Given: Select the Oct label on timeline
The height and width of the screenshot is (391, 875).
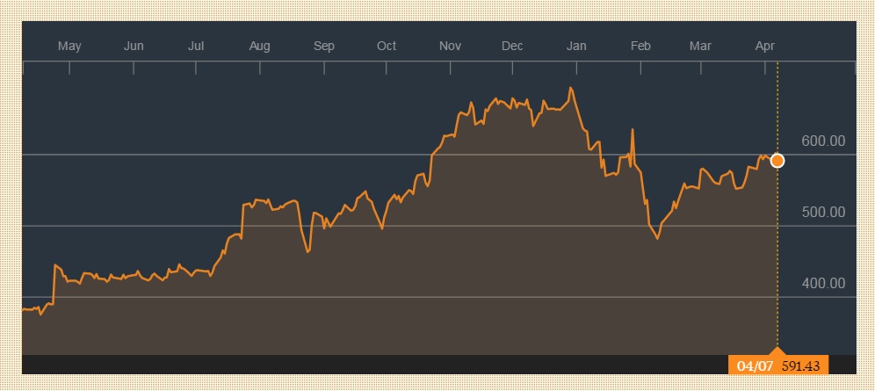Looking at the screenshot, I should [x=387, y=46].
